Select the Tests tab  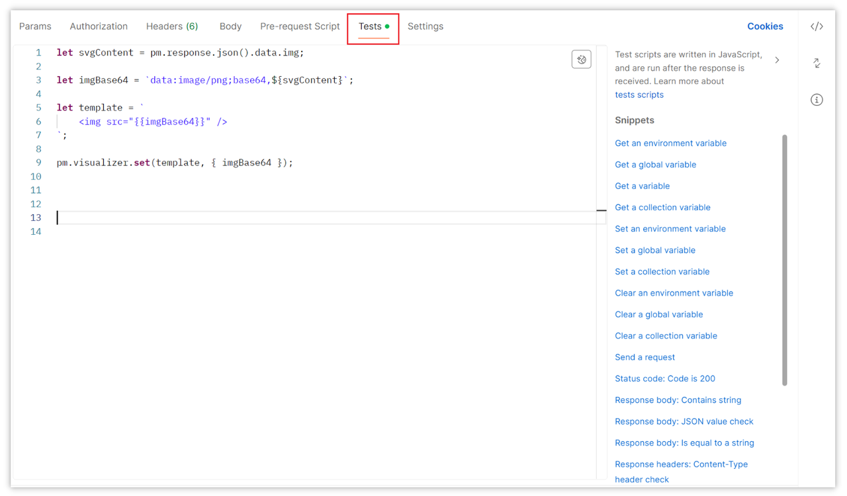(373, 26)
